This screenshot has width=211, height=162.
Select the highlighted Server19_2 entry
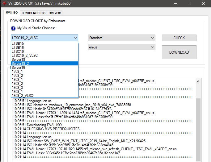point(44,64)
